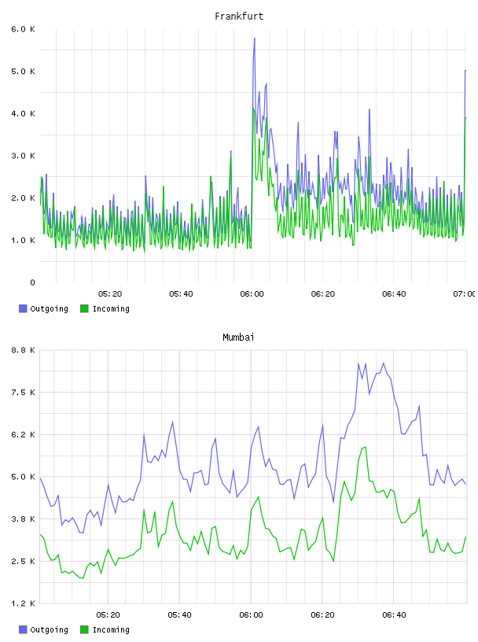
Task: Click the Frankfurt Incoming legend label
Action: click(x=111, y=309)
